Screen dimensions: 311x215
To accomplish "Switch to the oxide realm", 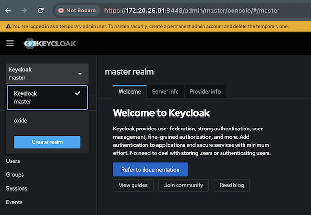I will (21, 121).
